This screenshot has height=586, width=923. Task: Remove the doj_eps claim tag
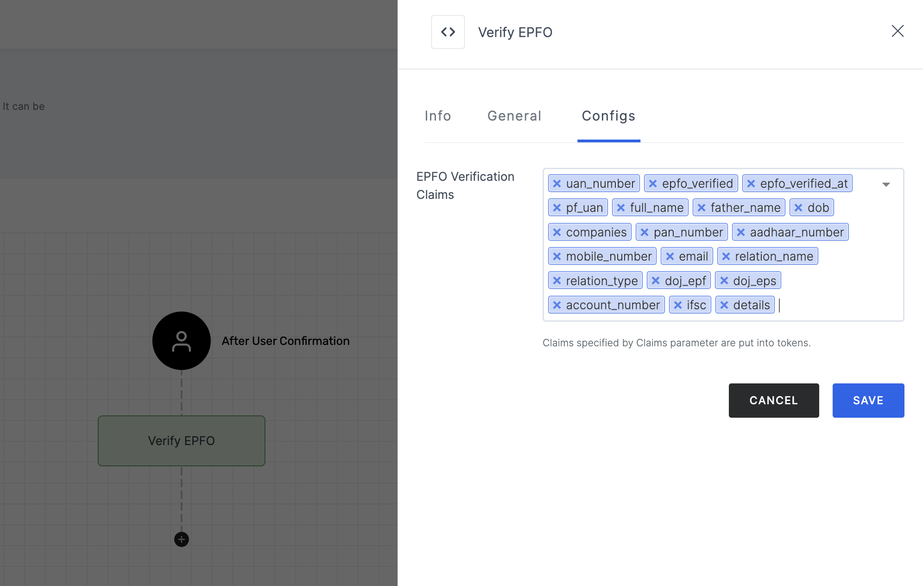724,280
